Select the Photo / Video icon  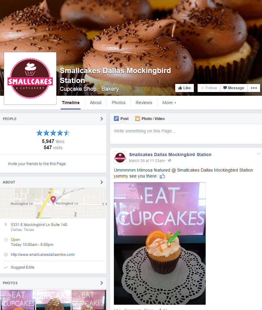(x=137, y=119)
